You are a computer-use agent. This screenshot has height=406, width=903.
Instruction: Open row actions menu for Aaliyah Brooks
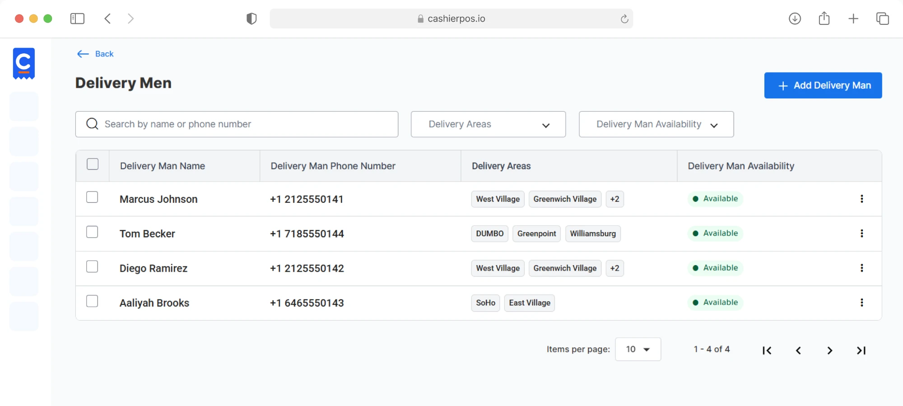pos(861,303)
